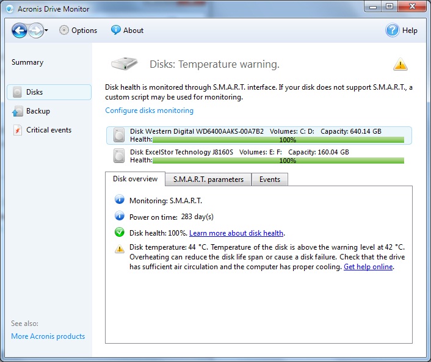Click the Monitoring: S.M.A.R.T. text

[x=166, y=201]
